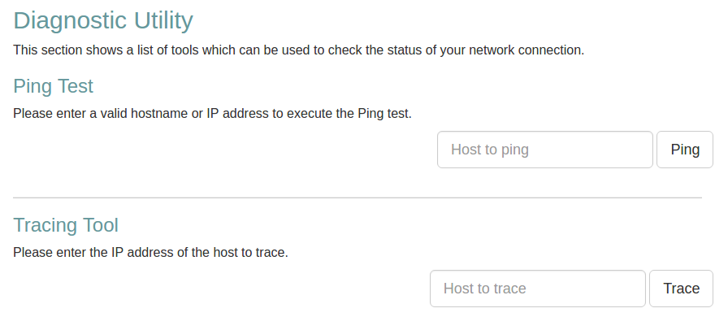Screen dimensions: 728x317
Task: Run the trace with the Trace button
Action: click(681, 289)
